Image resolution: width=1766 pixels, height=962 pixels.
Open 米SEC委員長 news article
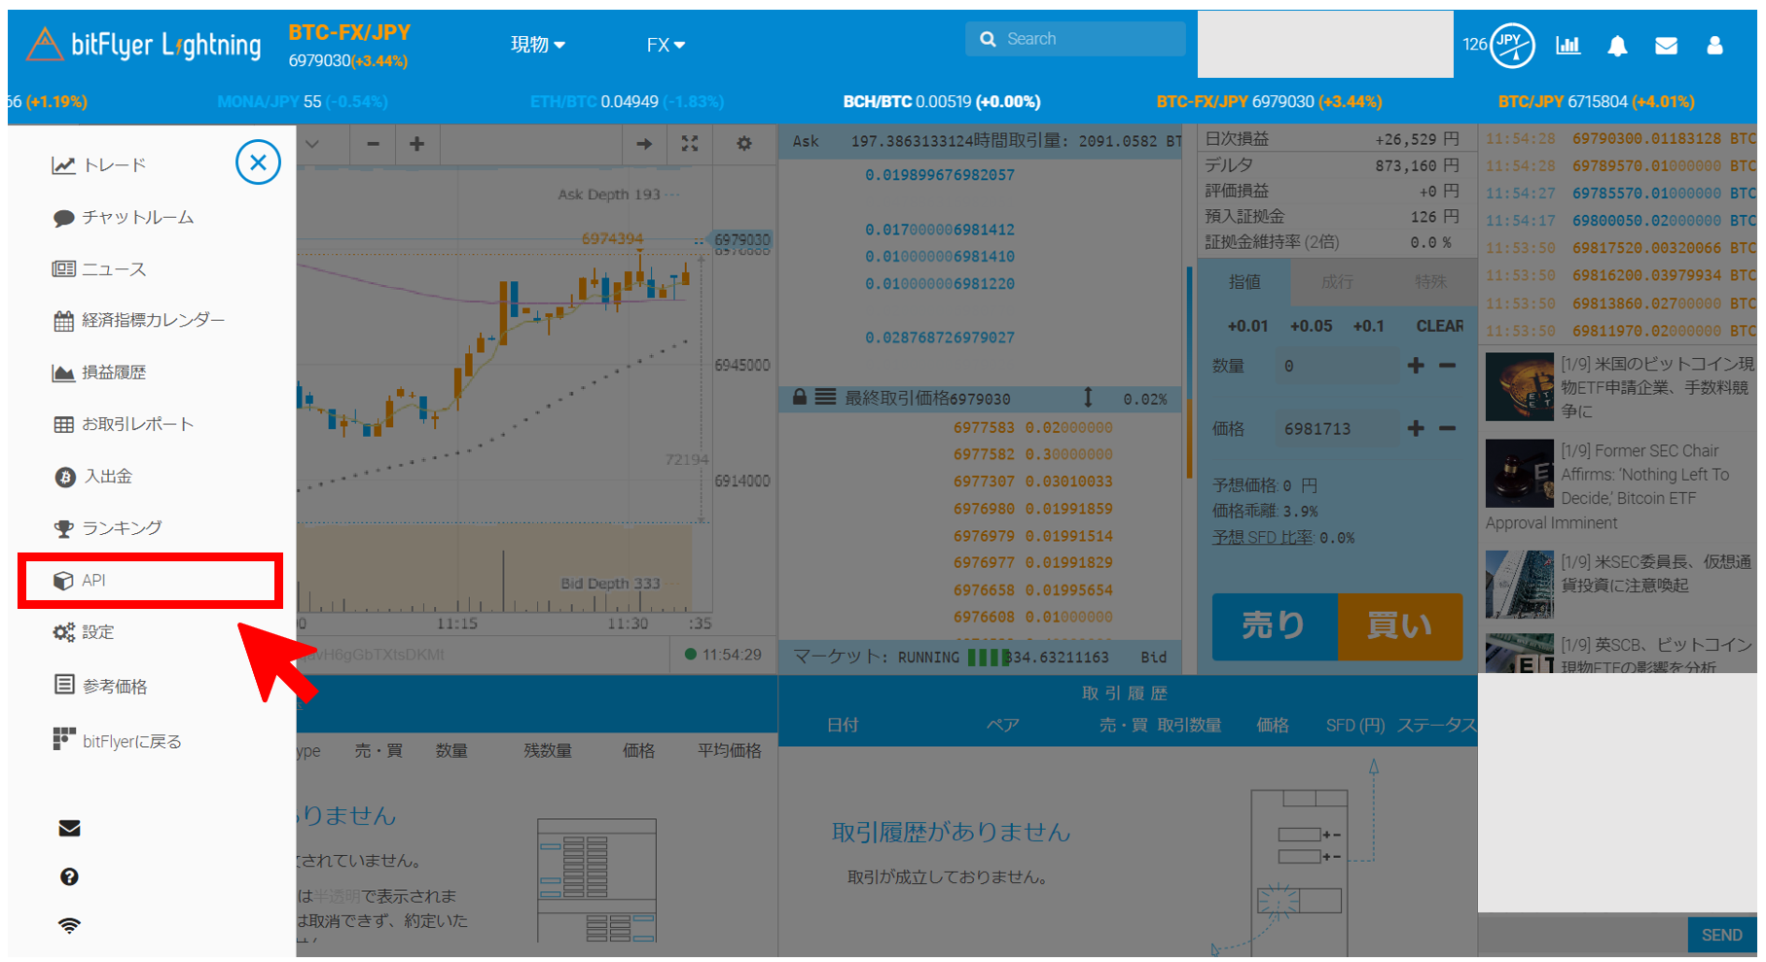tap(1656, 574)
